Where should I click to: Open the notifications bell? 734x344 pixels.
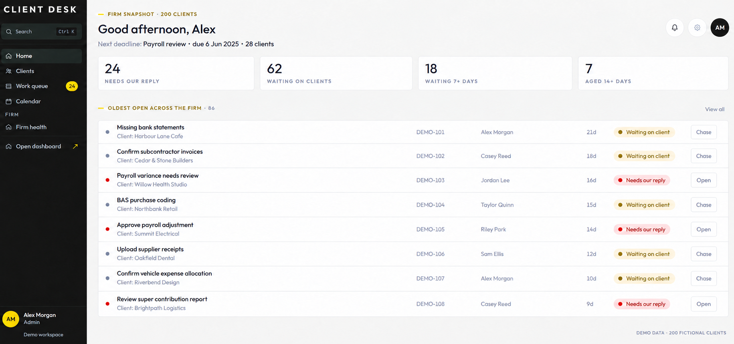(675, 28)
